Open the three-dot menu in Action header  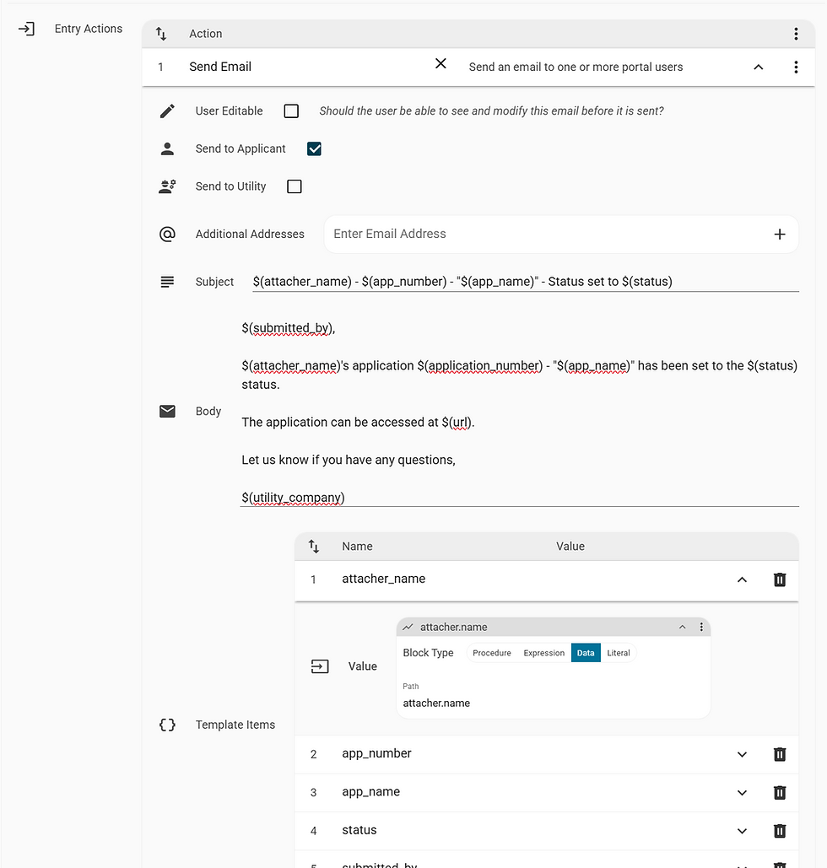[796, 34]
